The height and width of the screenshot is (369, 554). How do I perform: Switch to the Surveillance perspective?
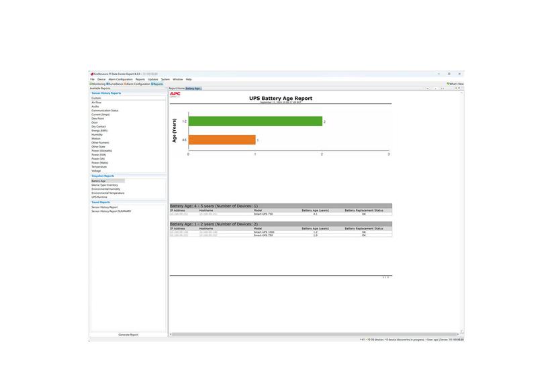(114, 84)
